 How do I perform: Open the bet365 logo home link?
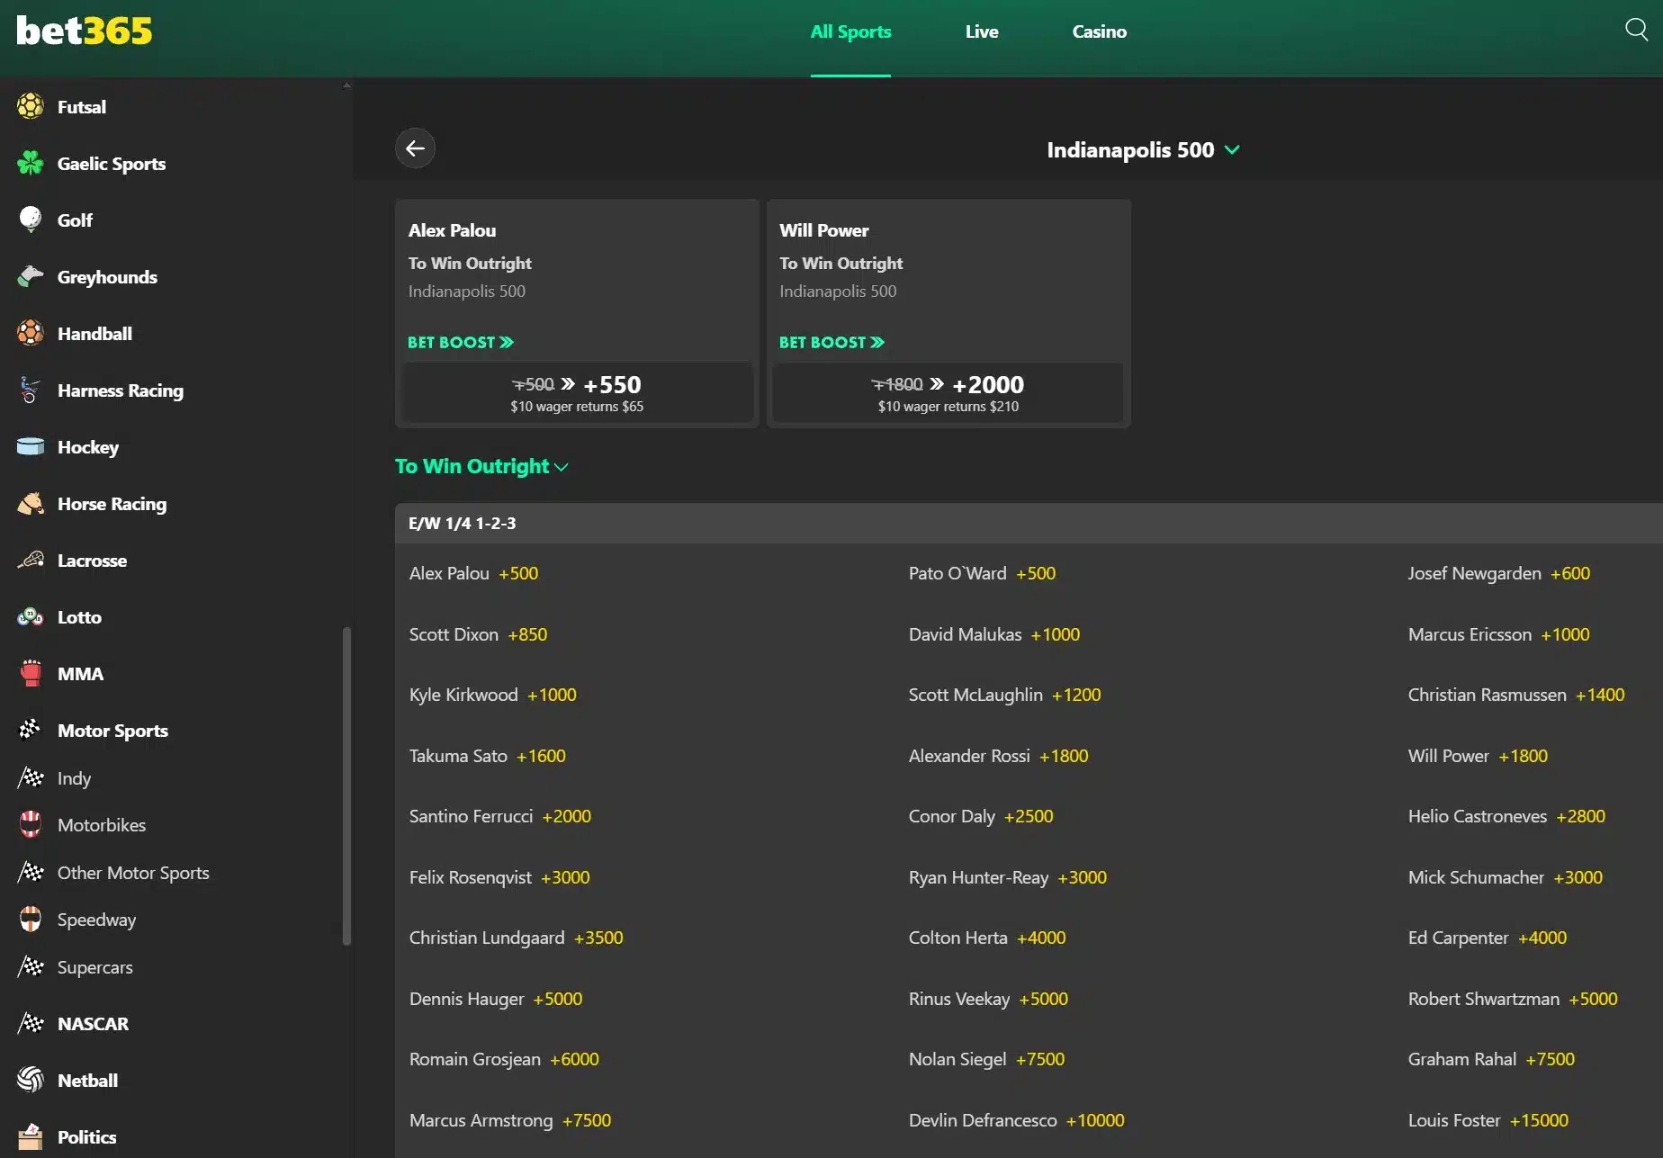point(85,31)
